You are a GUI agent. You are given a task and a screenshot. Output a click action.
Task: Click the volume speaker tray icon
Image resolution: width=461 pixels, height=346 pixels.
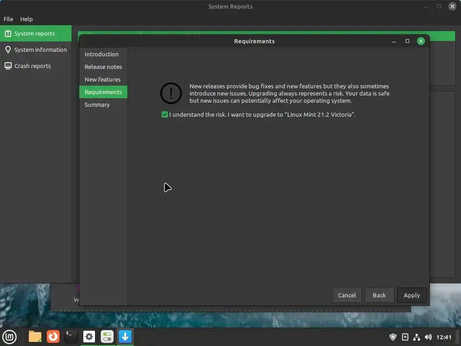point(429,337)
